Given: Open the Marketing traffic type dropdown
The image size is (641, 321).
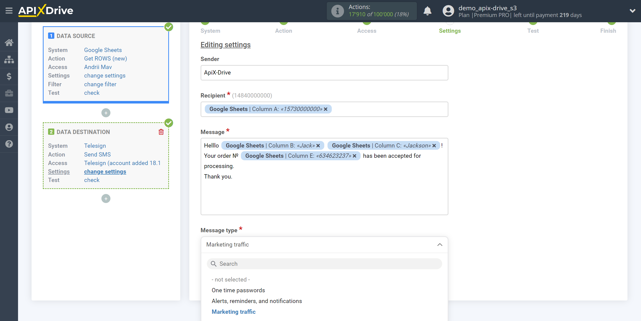Looking at the screenshot, I should pyautogui.click(x=324, y=244).
